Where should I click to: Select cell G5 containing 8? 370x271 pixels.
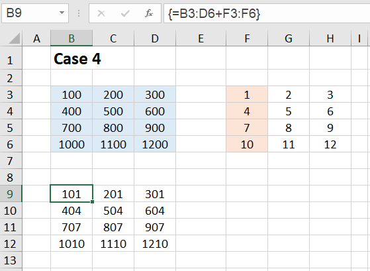point(289,128)
